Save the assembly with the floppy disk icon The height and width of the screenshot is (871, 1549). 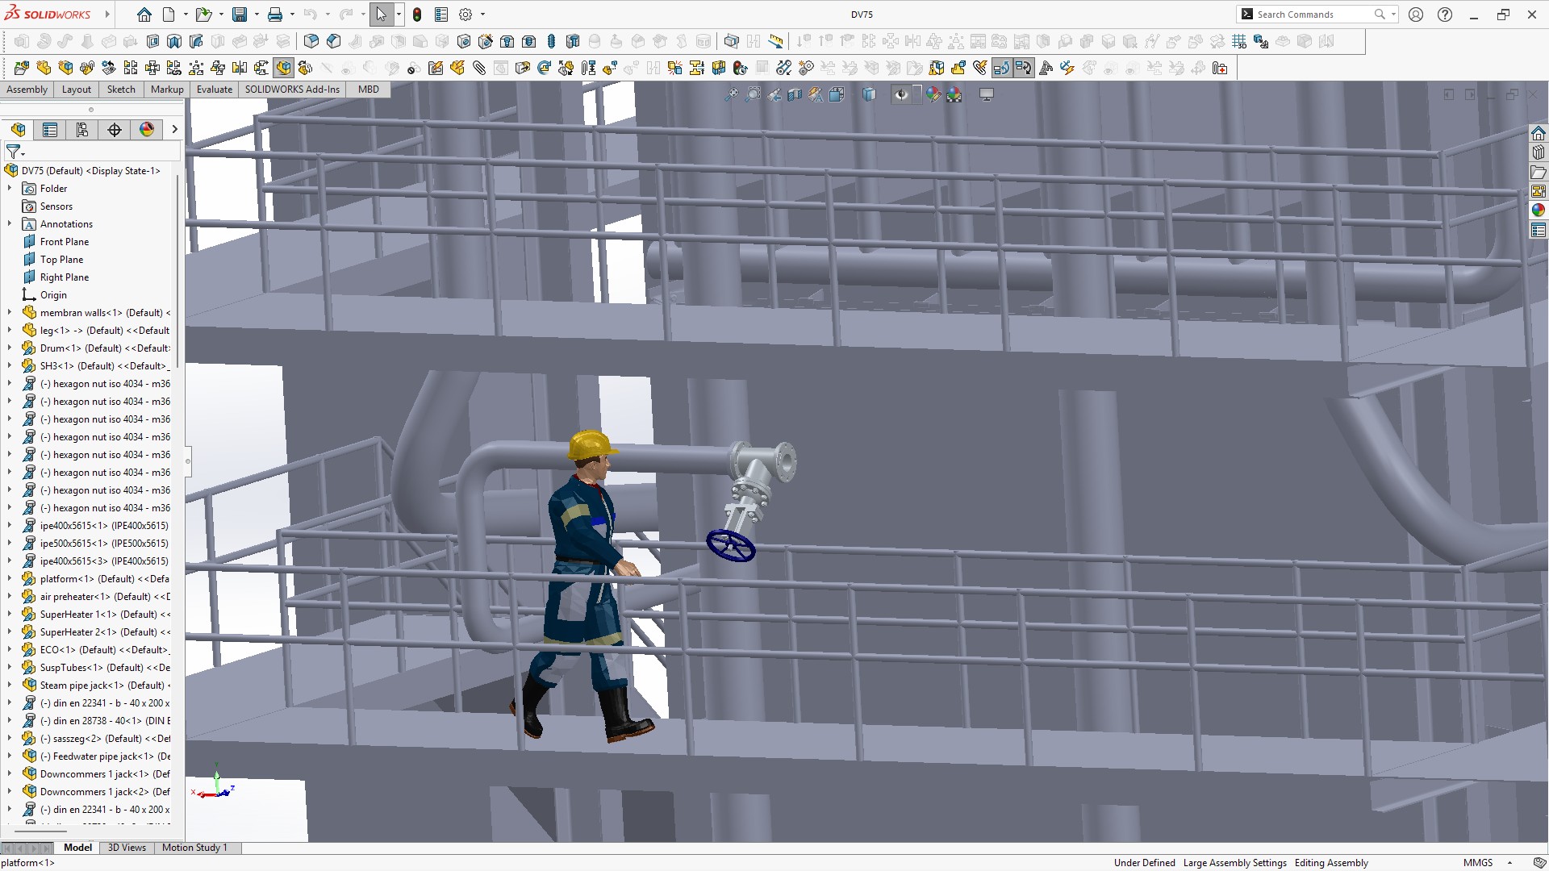(240, 15)
